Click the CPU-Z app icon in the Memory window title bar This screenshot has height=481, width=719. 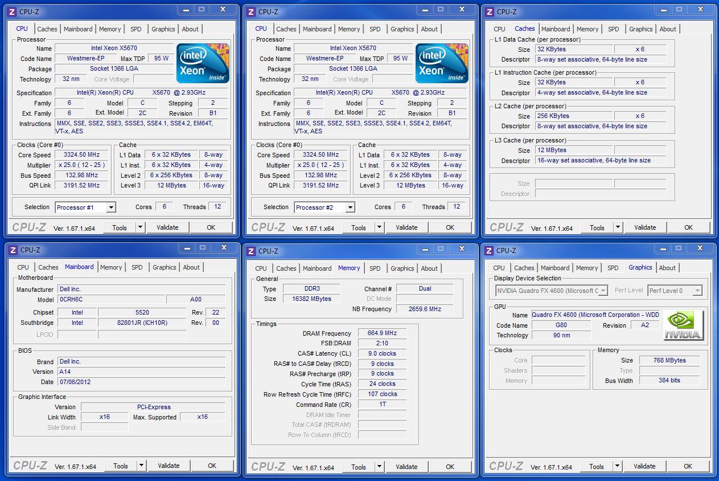(x=252, y=251)
